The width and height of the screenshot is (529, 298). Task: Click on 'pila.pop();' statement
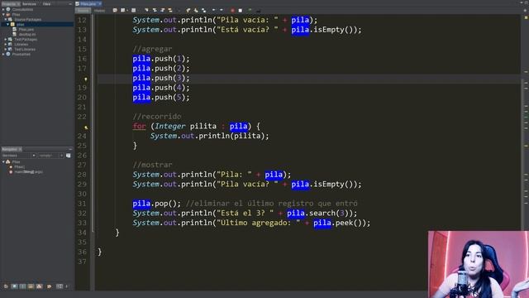click(x=157, y=204)
